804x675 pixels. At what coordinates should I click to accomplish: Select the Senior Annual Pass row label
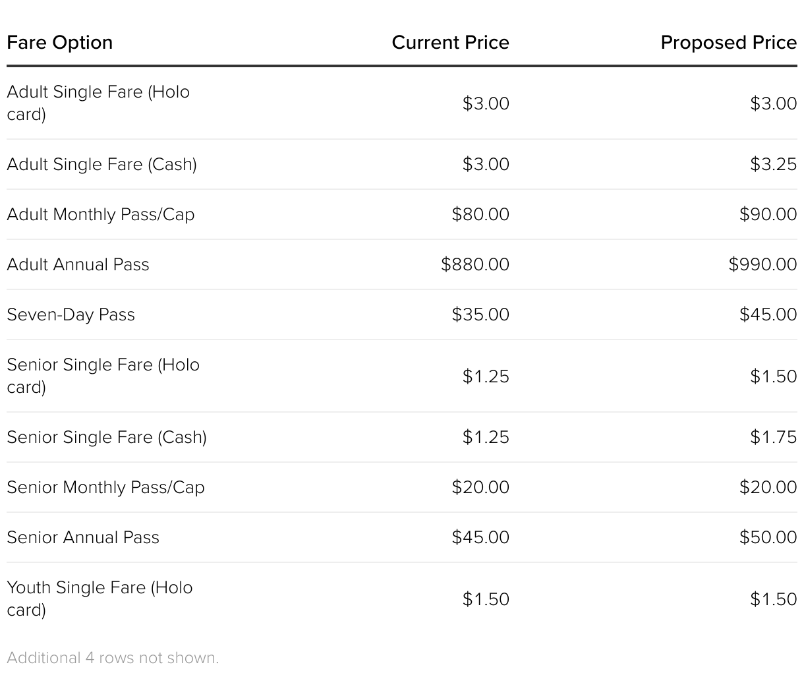point(83,537)
